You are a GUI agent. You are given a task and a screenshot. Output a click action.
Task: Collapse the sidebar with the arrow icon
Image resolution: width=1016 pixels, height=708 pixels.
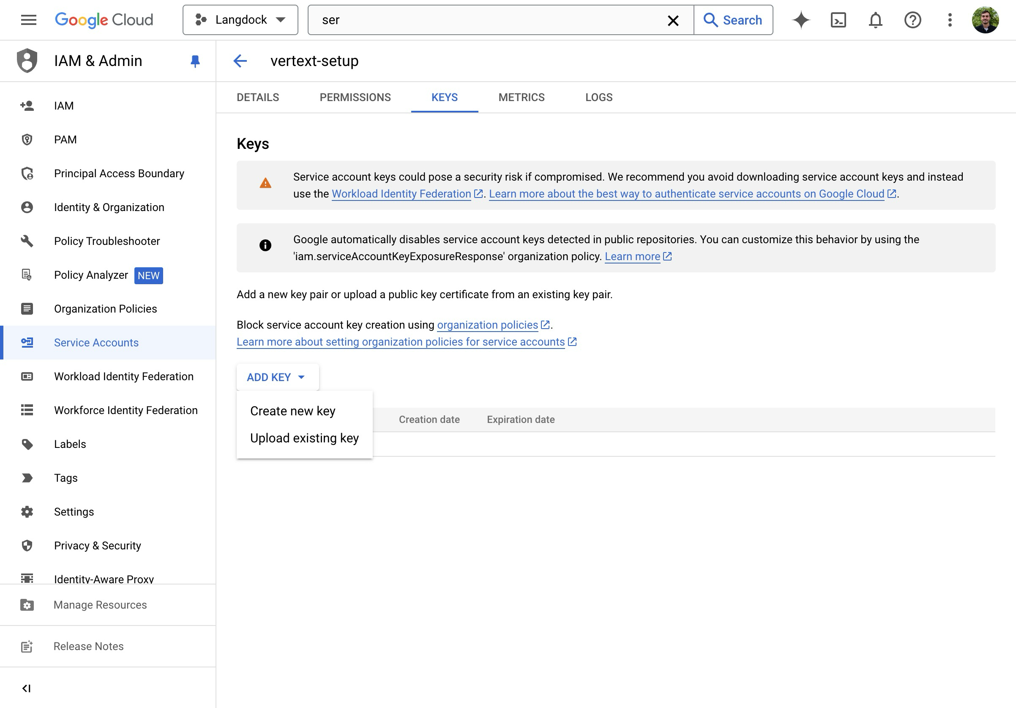[x=26, y=689]
